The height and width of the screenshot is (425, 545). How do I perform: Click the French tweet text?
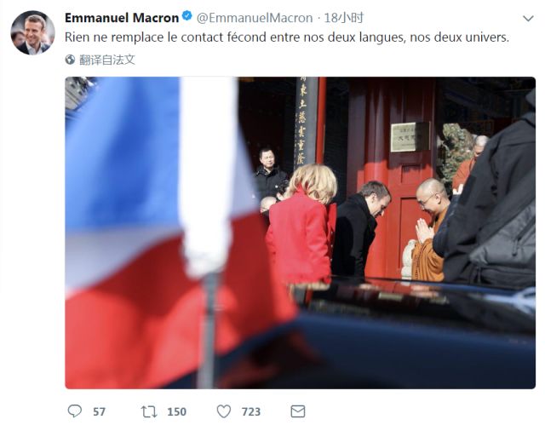287,37
